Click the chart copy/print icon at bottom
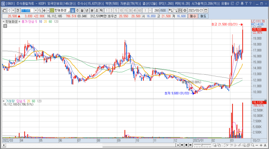Image resolution: width=269 pixels, height=149 pixels. click(248, 145)
